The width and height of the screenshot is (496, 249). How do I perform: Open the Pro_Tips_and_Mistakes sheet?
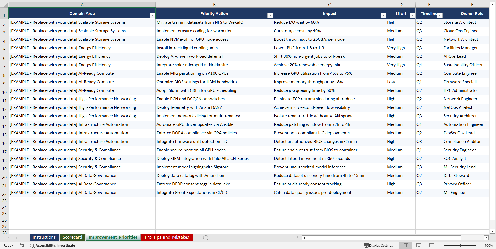click(x=167, y=237)
